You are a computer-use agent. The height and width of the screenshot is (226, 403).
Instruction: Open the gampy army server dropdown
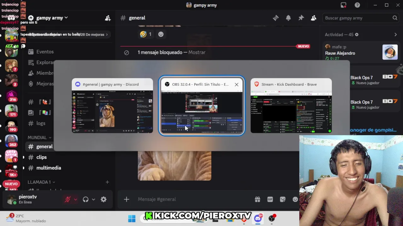point(52,18)
